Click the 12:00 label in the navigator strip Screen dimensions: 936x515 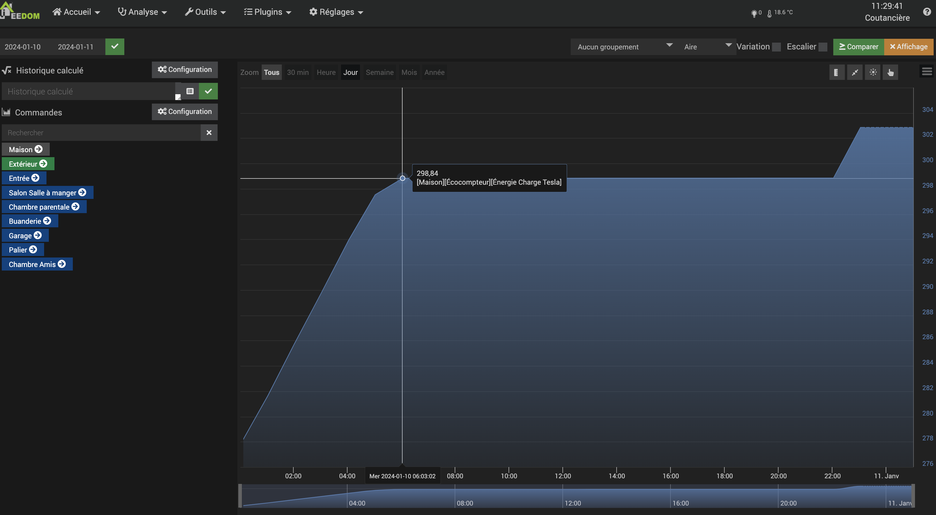coord(573,503)
